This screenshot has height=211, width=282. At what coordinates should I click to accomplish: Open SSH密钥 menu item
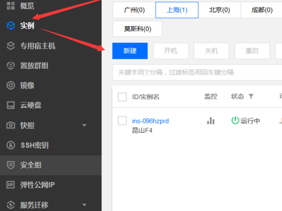pos(35,145)
